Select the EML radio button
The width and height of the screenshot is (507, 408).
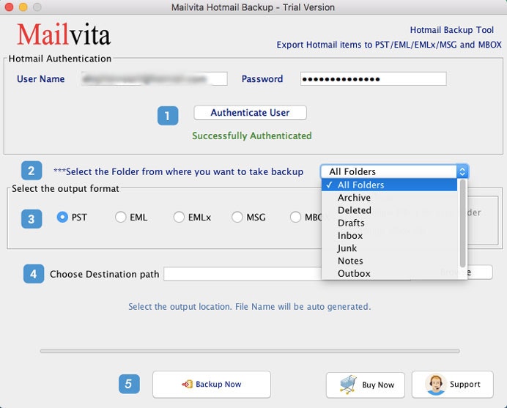121,217
